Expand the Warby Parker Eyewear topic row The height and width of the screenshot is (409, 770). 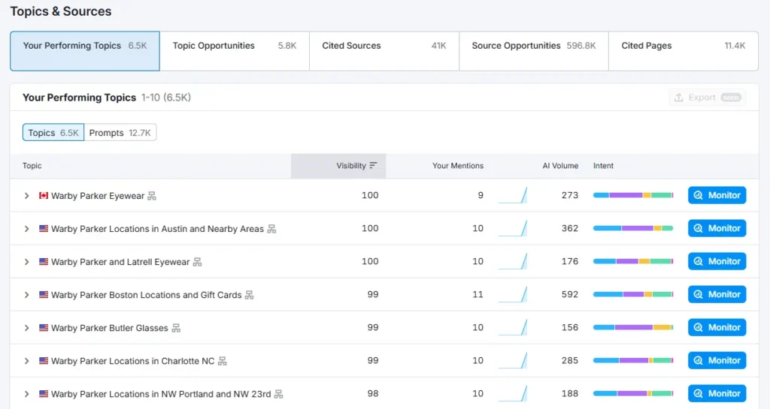tap(26, 196)
